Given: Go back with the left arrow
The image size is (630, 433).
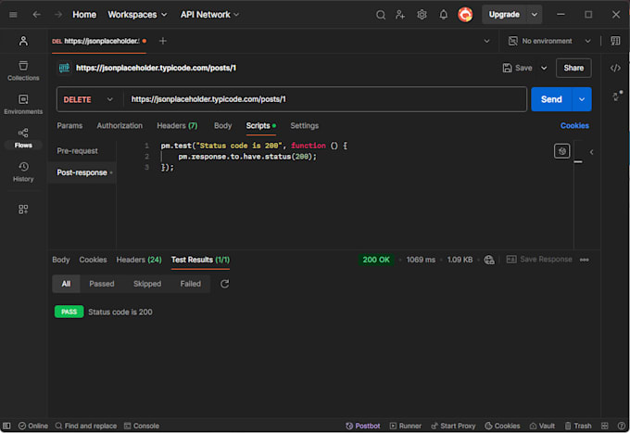Looking at the screenshot, I should [36, 15].
